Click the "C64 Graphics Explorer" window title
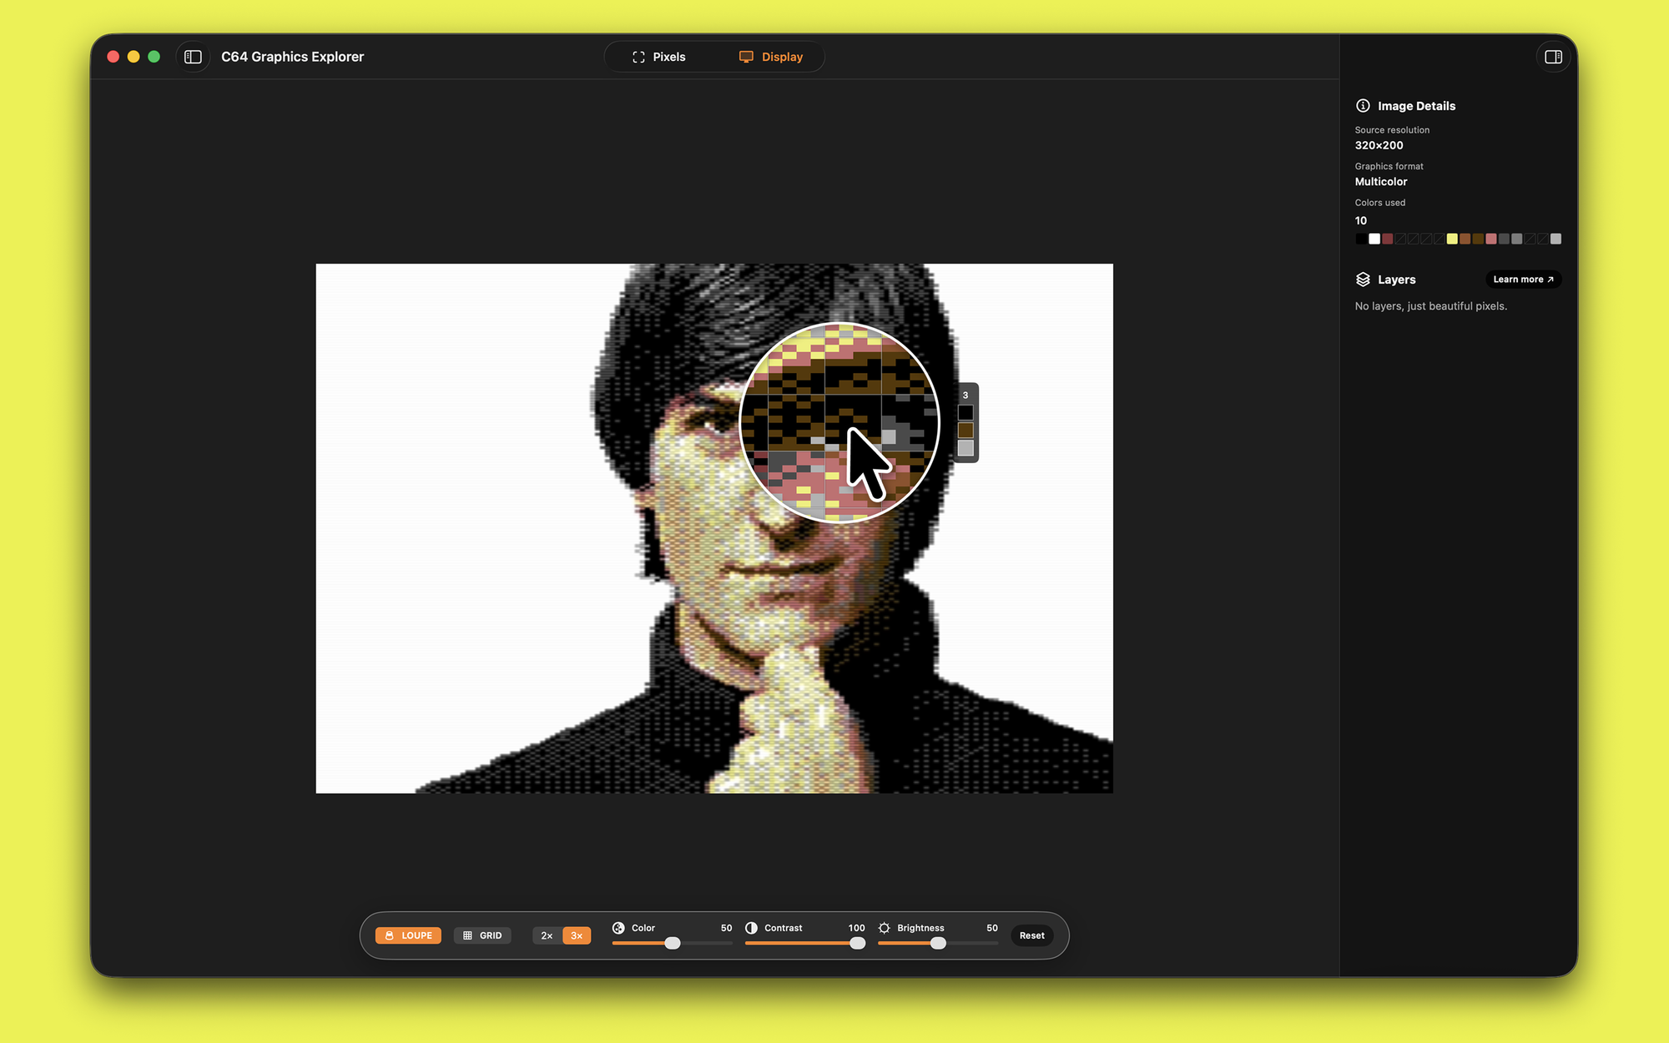The image size is (1669, 1043). click(293, 57)
